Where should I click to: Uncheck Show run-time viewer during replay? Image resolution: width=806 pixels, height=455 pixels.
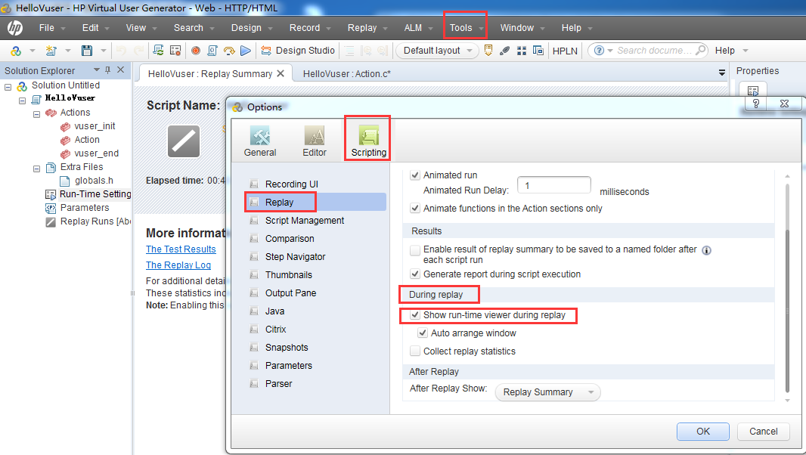point(415,315)
